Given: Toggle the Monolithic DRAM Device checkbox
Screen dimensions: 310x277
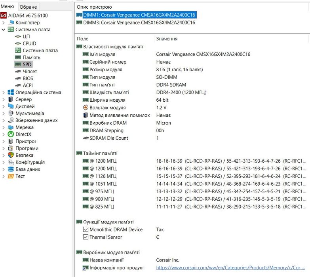Looking at the screenshot, I should (x=86, y=230).
